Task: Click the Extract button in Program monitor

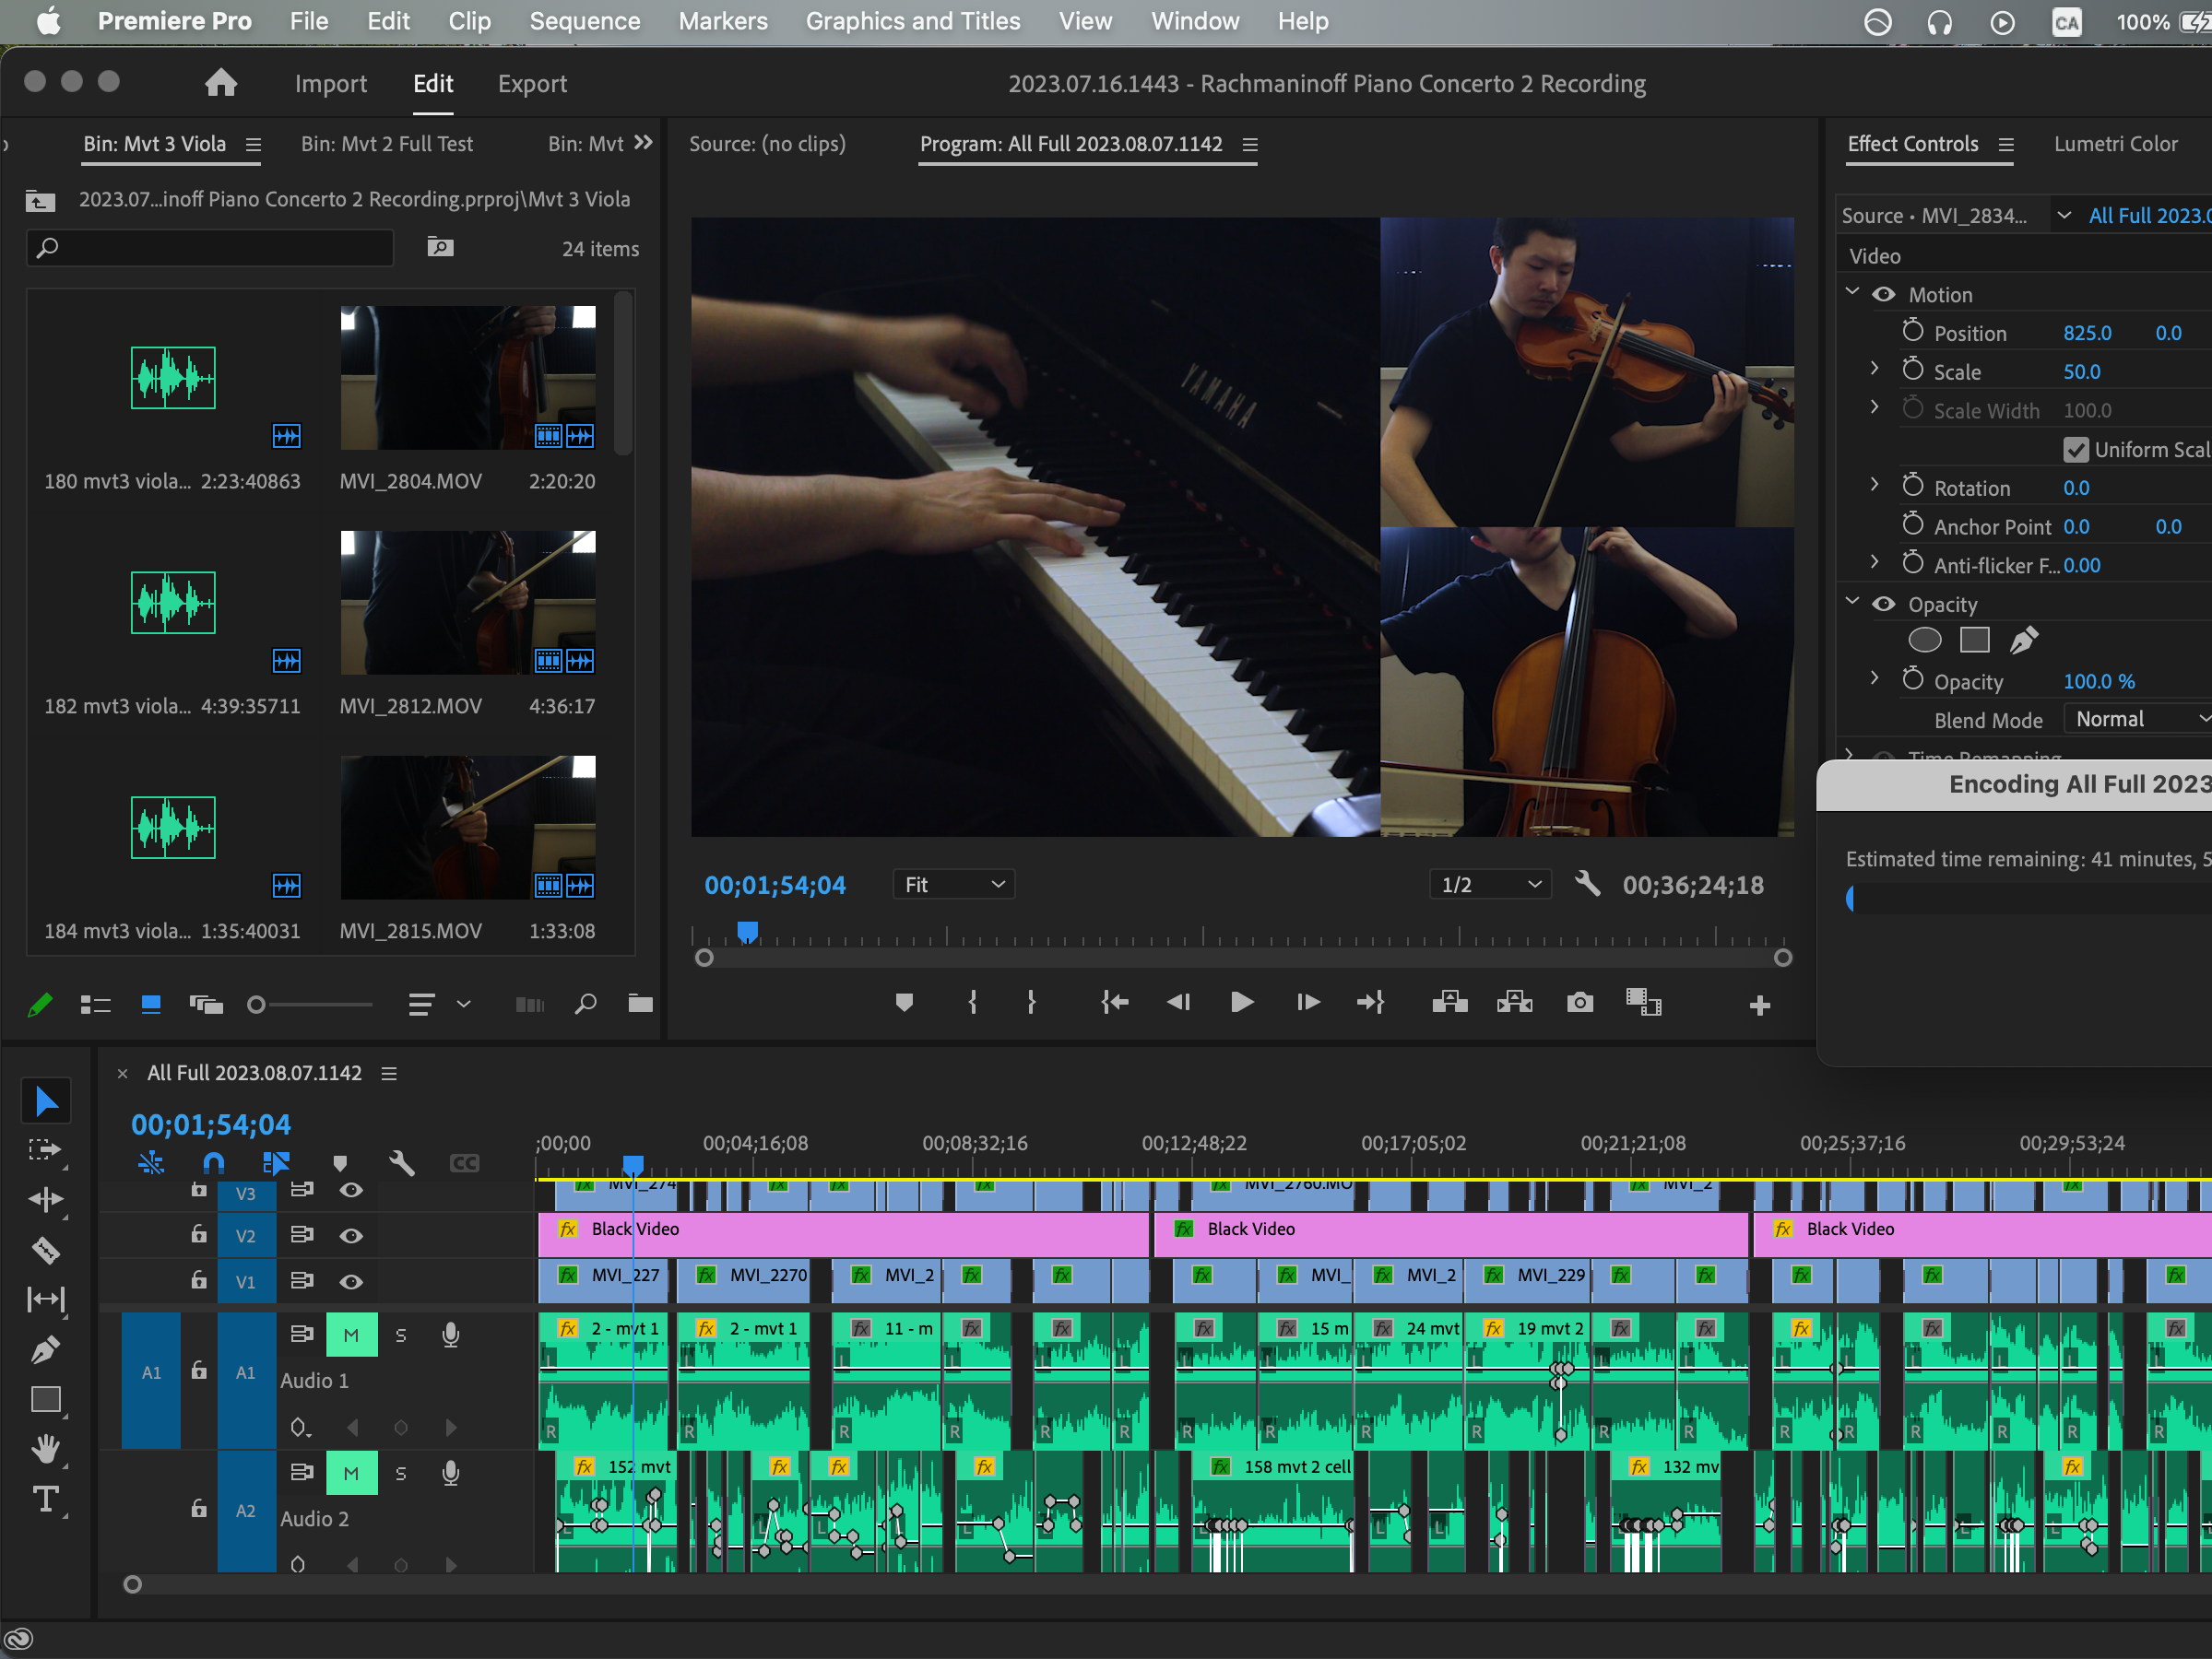Action: 1514,1003
